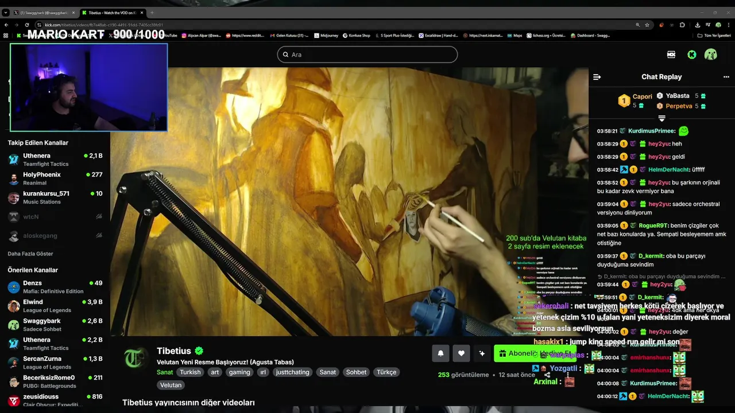
Task: Open the Chrome apps grid in bookmarks bar
Action: (6, 36)
